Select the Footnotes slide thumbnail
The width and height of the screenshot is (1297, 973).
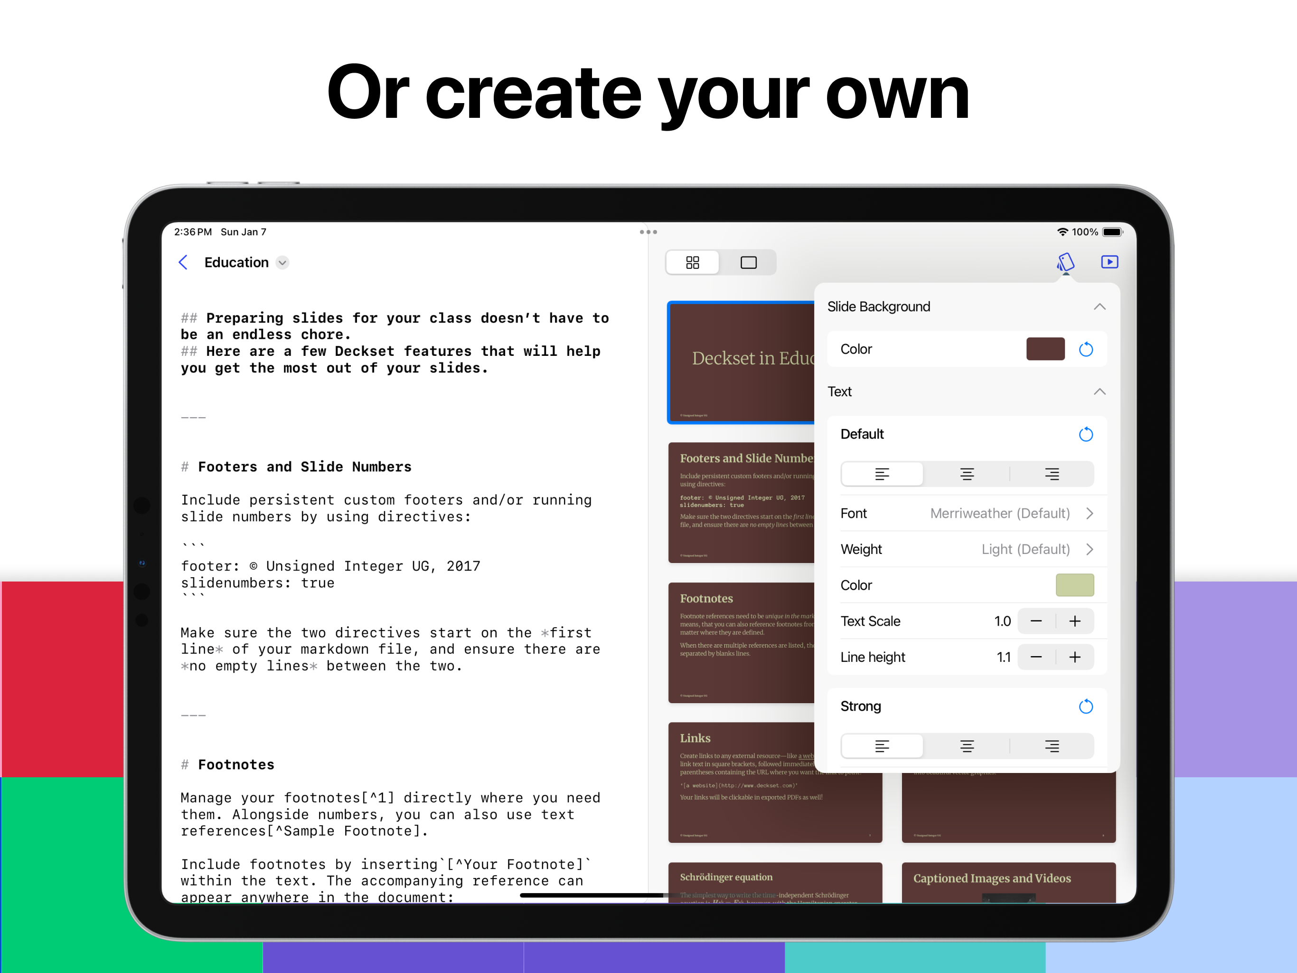point(741,643)
